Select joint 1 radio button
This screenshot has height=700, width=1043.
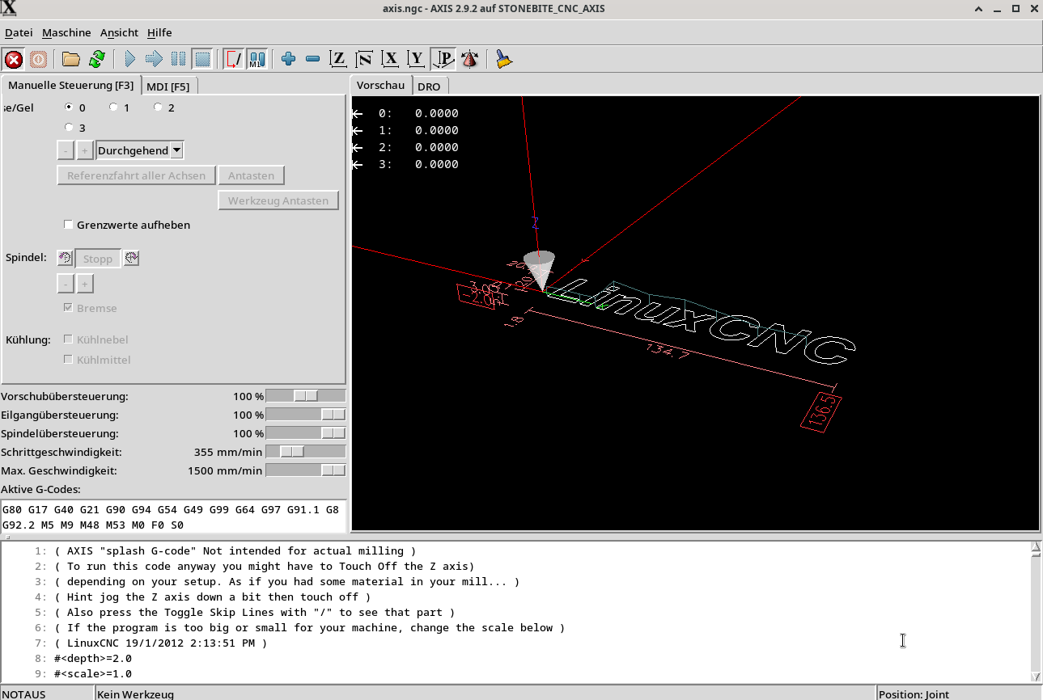(113, 107)
